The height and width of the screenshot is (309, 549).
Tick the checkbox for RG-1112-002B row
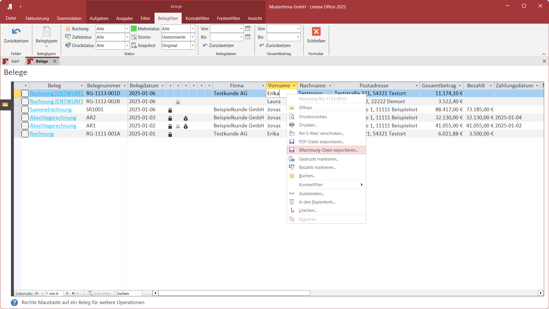coord(25,101)
